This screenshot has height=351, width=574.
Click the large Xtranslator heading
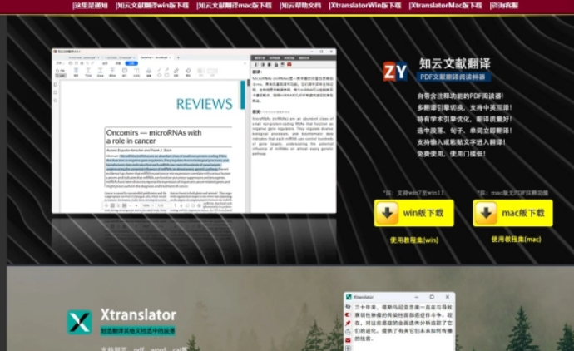point(138,314)
